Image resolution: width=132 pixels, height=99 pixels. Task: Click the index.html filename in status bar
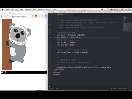51,89
